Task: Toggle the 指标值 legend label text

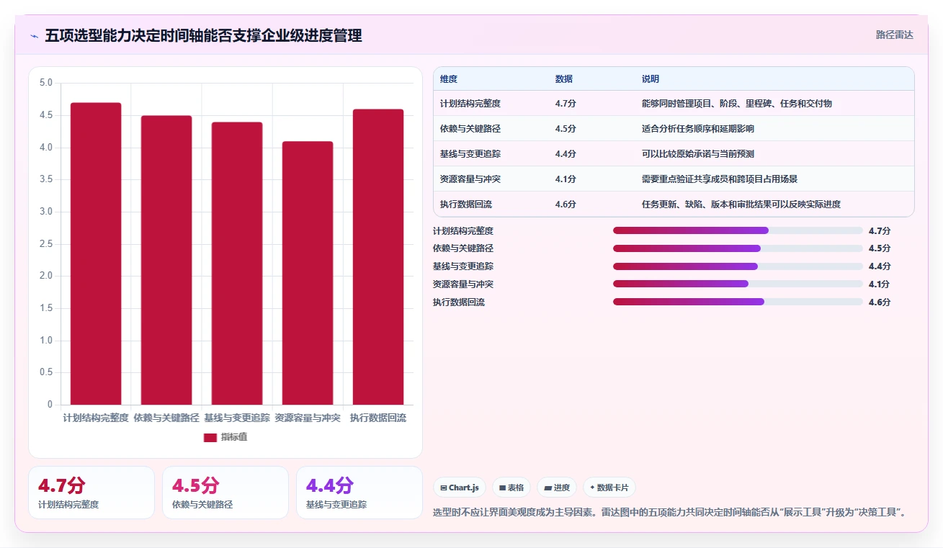Action: [x=234, y=437]
